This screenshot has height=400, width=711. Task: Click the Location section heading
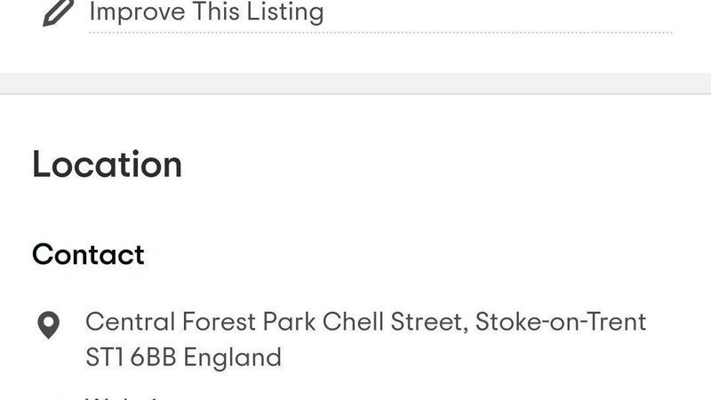pyautogui.click(x=107, y=165)
